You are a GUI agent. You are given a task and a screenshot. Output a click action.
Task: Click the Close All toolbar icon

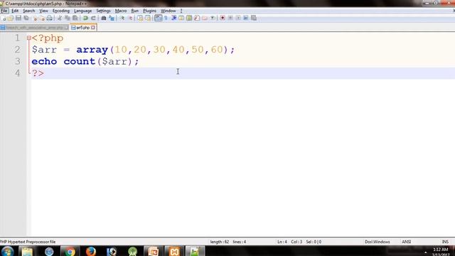point(43,18)
